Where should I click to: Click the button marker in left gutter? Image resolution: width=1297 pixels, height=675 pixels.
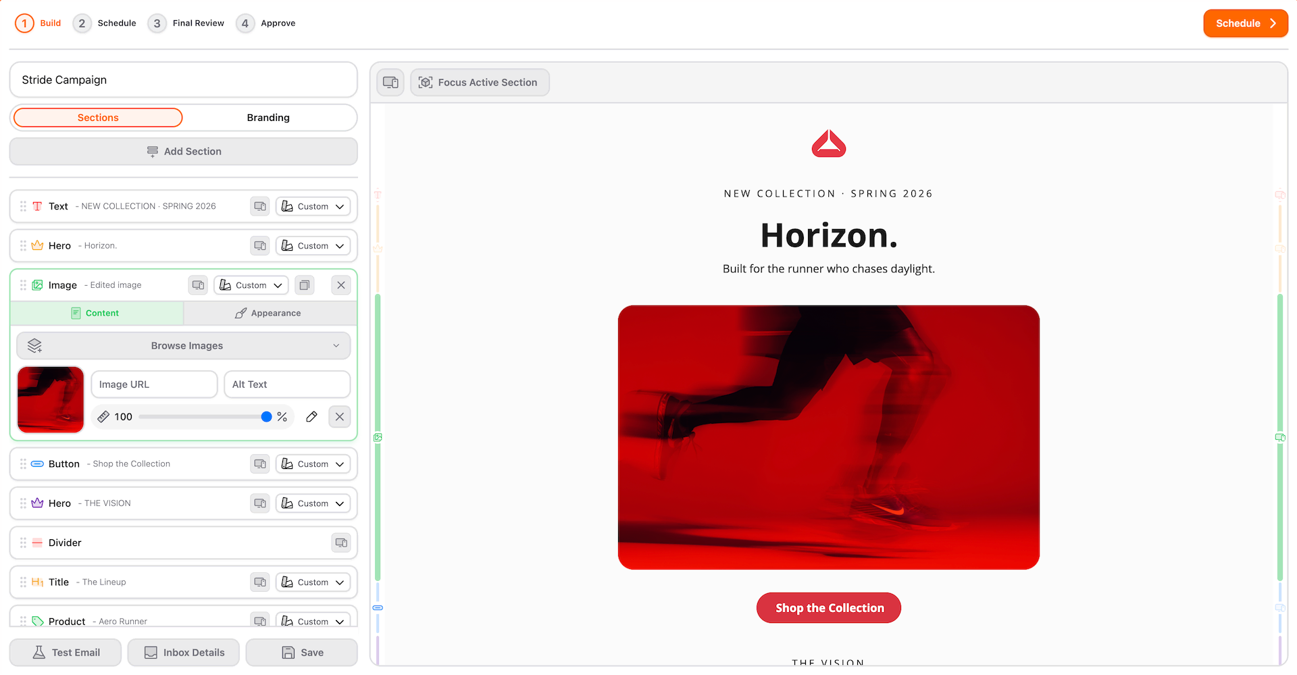[378, 608]
